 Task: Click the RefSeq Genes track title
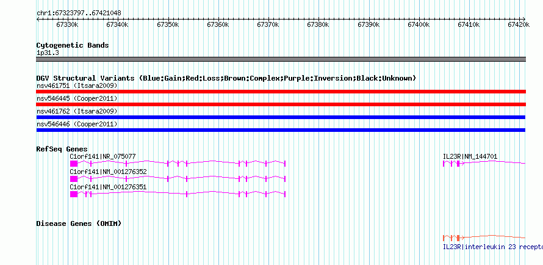tap(62, 150)
